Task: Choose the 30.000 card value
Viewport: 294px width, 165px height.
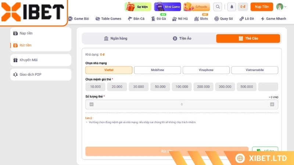Action: [x=139, y=87]
